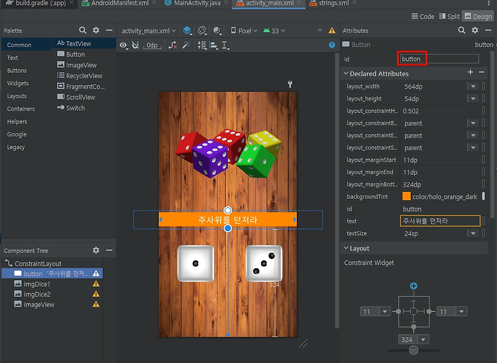This screenshot has width=497, height=363.
Task: Click the blue help question icon
Action: click(332, 45)
